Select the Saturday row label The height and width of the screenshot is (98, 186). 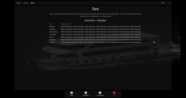(x=53, y=40)
